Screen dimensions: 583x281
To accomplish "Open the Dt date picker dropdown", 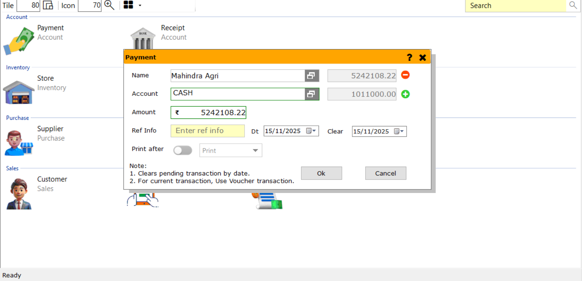I will 311,131.
